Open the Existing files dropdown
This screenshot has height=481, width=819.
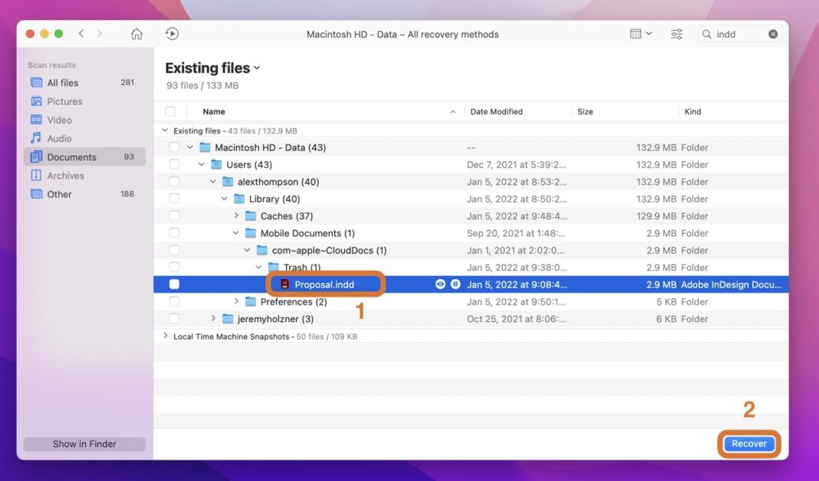(212, 68)
